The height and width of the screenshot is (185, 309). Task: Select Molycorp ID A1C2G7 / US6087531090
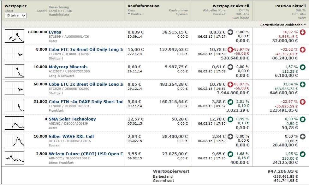point(69,71)
